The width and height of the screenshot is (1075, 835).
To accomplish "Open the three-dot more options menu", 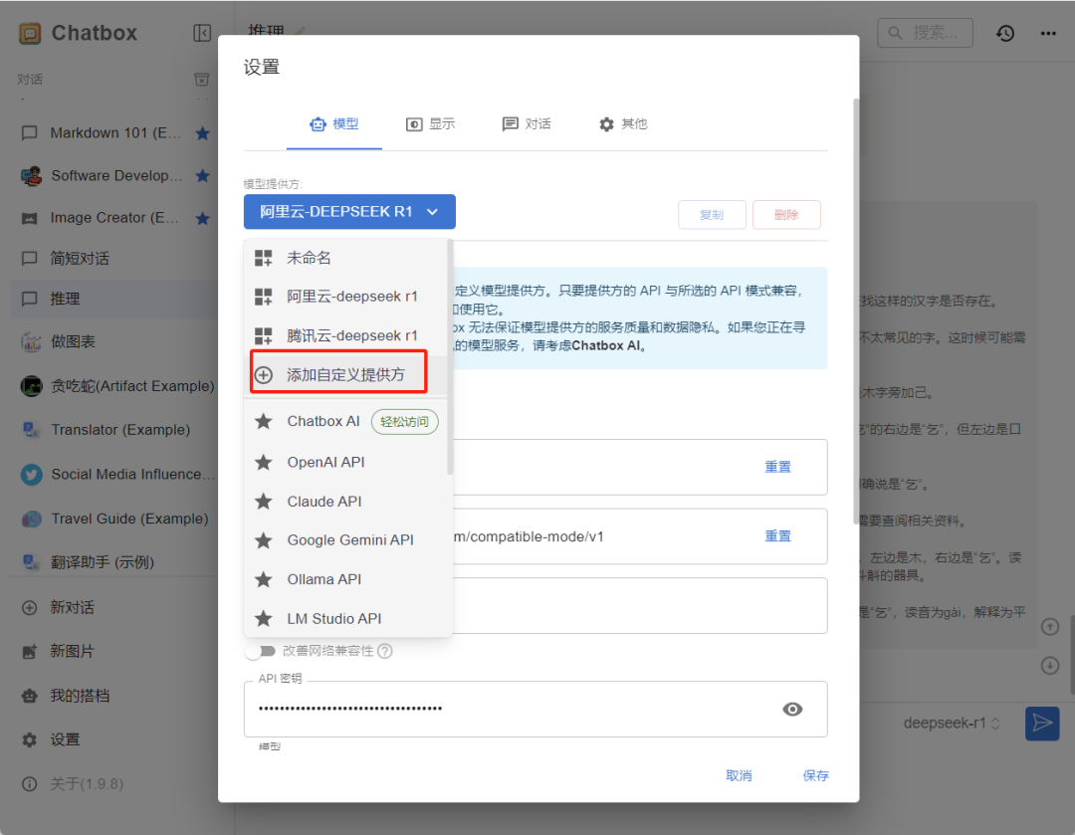I will (x=1048, y=33).
